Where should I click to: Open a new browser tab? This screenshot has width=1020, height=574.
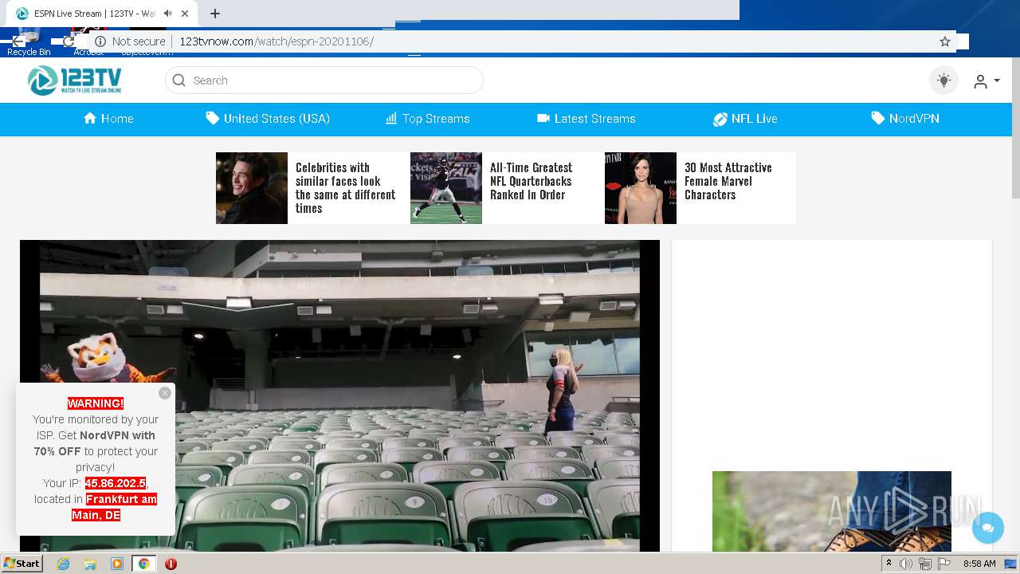pos(215,14)
